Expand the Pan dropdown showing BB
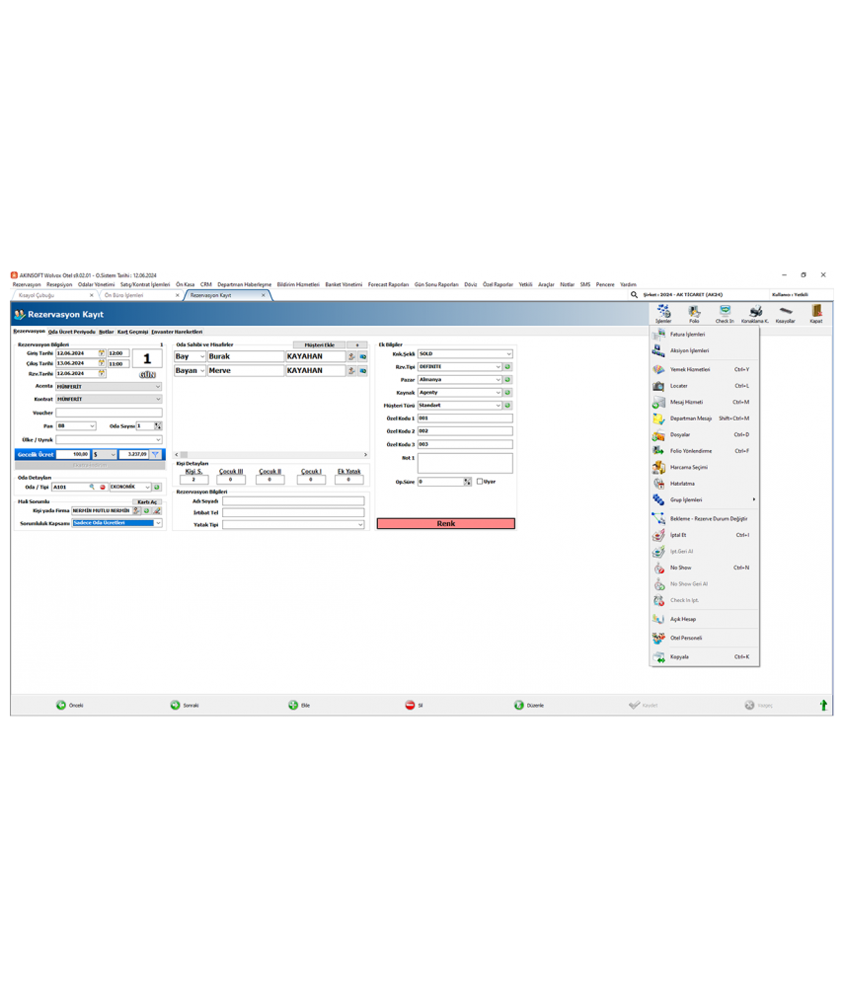 pos(92,426)
